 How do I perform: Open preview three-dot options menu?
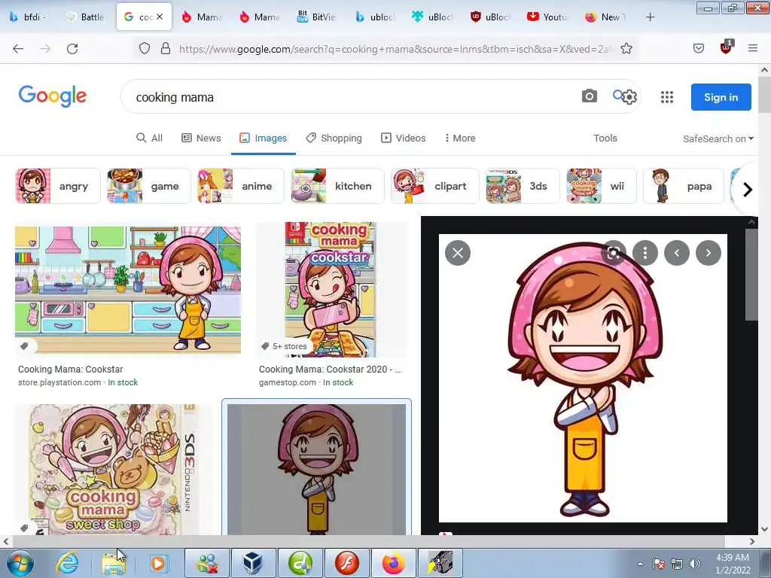pyautogui.click(x=645, y=253)
